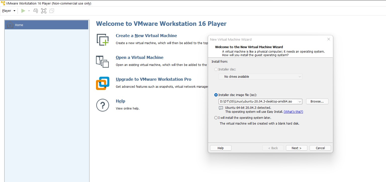Click the Help heading link
Screen dimensions: 386x182
click(x=120, y=101)
